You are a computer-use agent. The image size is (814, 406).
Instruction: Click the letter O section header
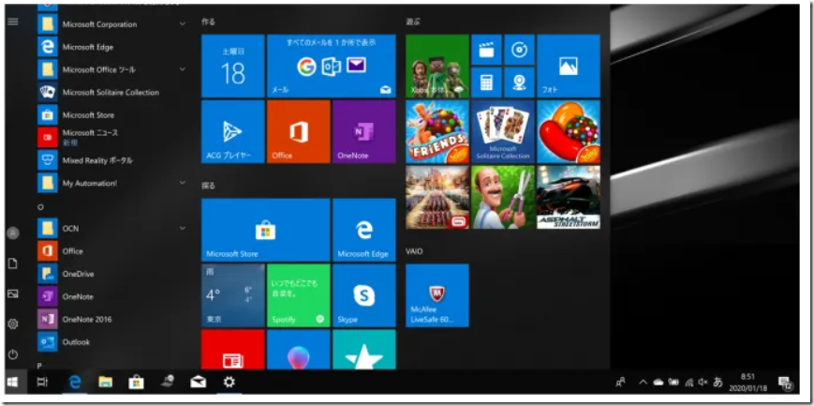click(x=40, y=206)
